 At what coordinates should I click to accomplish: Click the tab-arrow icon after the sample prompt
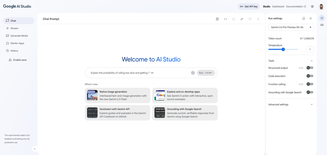(x=152, y=73)
